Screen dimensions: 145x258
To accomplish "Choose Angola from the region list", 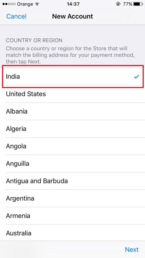I will (73, 146).
